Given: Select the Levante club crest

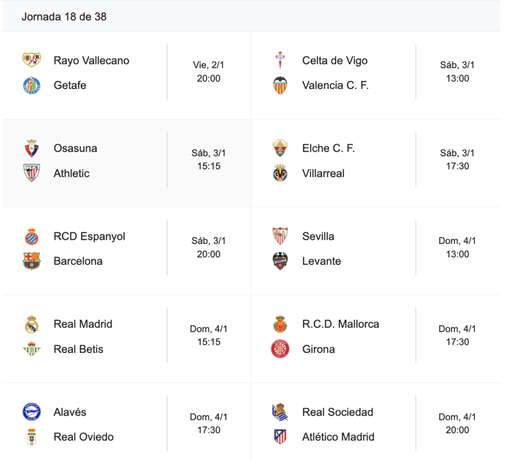Looking at the screenshot, I should (280, 261).
